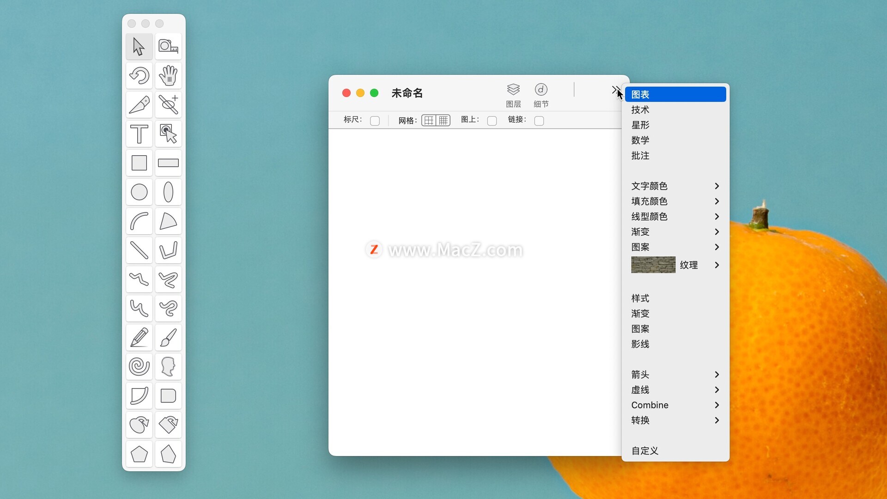Expand the 线型颜色 submenu
The height and width of the screenshot is (499, 887).
675,216
